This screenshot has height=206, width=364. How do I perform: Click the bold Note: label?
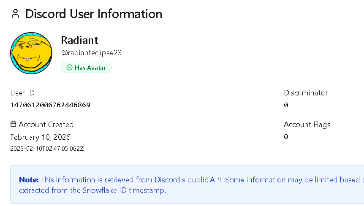click(29, 180)
